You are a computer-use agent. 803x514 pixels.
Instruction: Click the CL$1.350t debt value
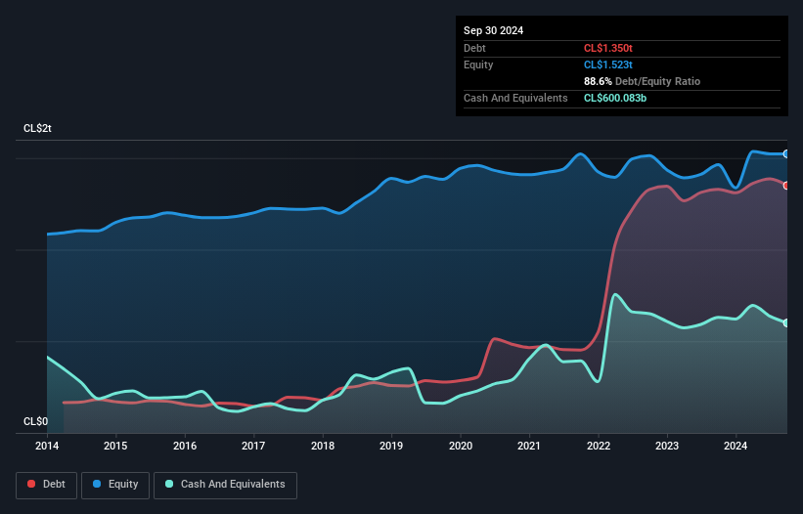608,48
